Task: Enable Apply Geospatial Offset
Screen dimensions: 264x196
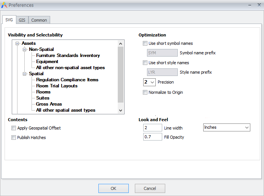Action: [14, 128]
